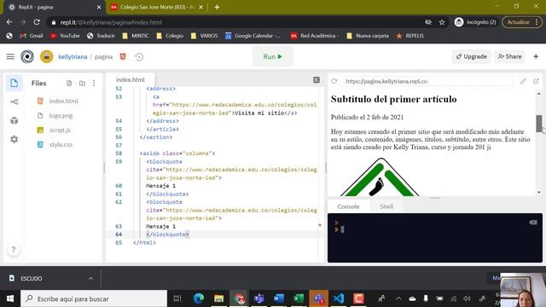Open YouTube bookmark
The width and height of the screenshot is (546, 307).
tap(65, 36)
